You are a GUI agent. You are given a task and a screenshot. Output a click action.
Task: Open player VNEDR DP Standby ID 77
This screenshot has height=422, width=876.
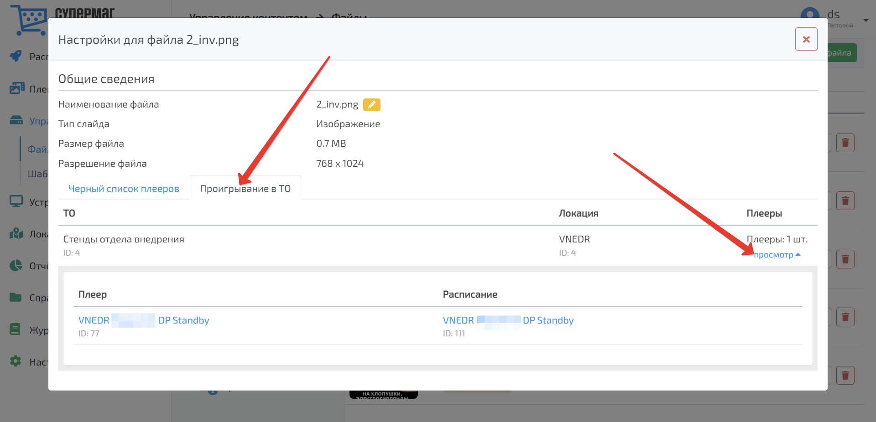(x=144, y=320)
